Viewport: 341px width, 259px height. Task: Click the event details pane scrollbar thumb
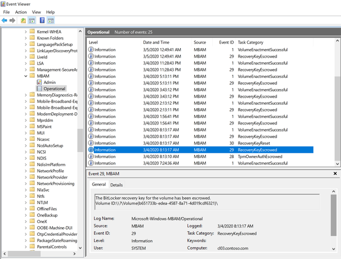(333, 215)
